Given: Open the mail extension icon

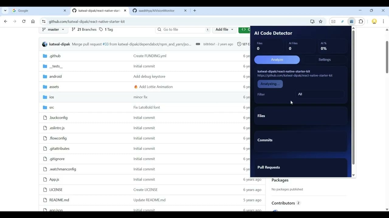Looking at the screenshot, I should 333,21.
